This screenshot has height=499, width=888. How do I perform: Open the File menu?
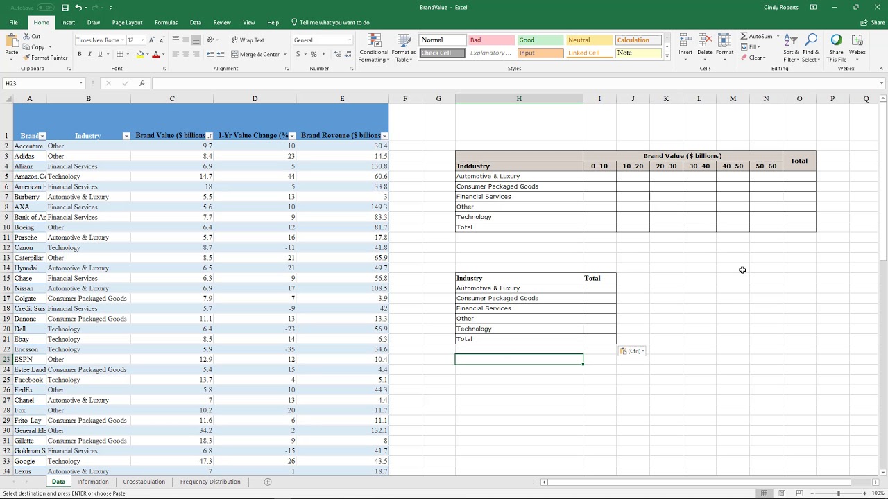(x=13, y=22)
